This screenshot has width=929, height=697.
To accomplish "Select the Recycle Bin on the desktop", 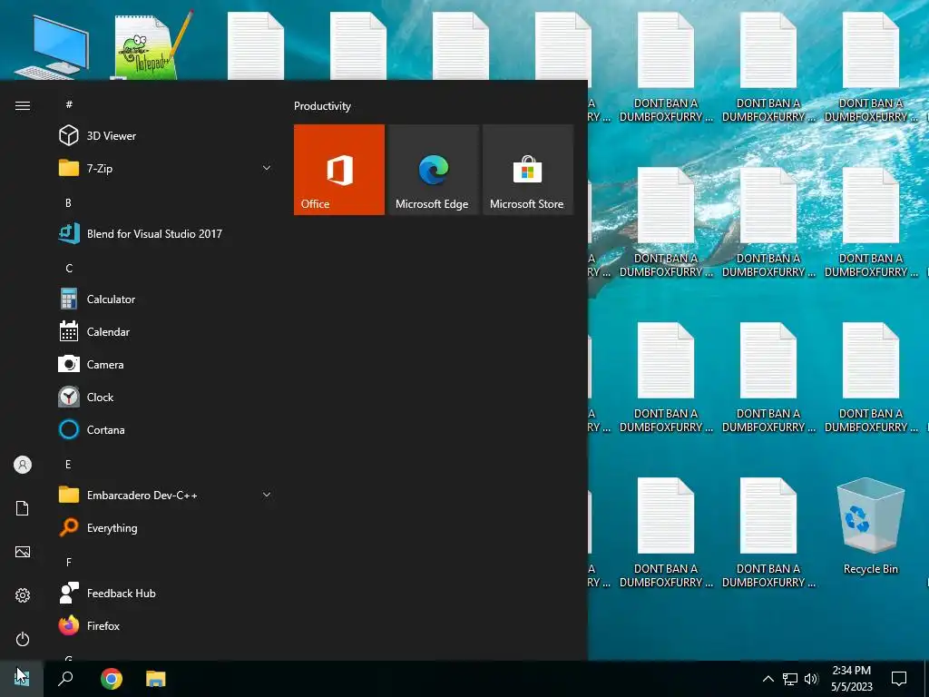I will pos(870,525).
